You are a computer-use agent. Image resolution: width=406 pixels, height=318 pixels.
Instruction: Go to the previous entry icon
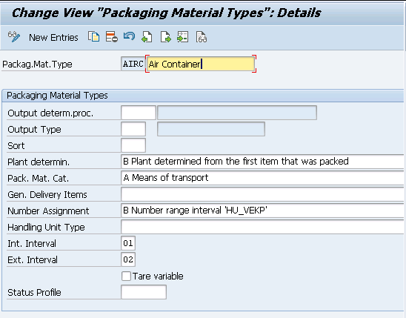[147, 37]
